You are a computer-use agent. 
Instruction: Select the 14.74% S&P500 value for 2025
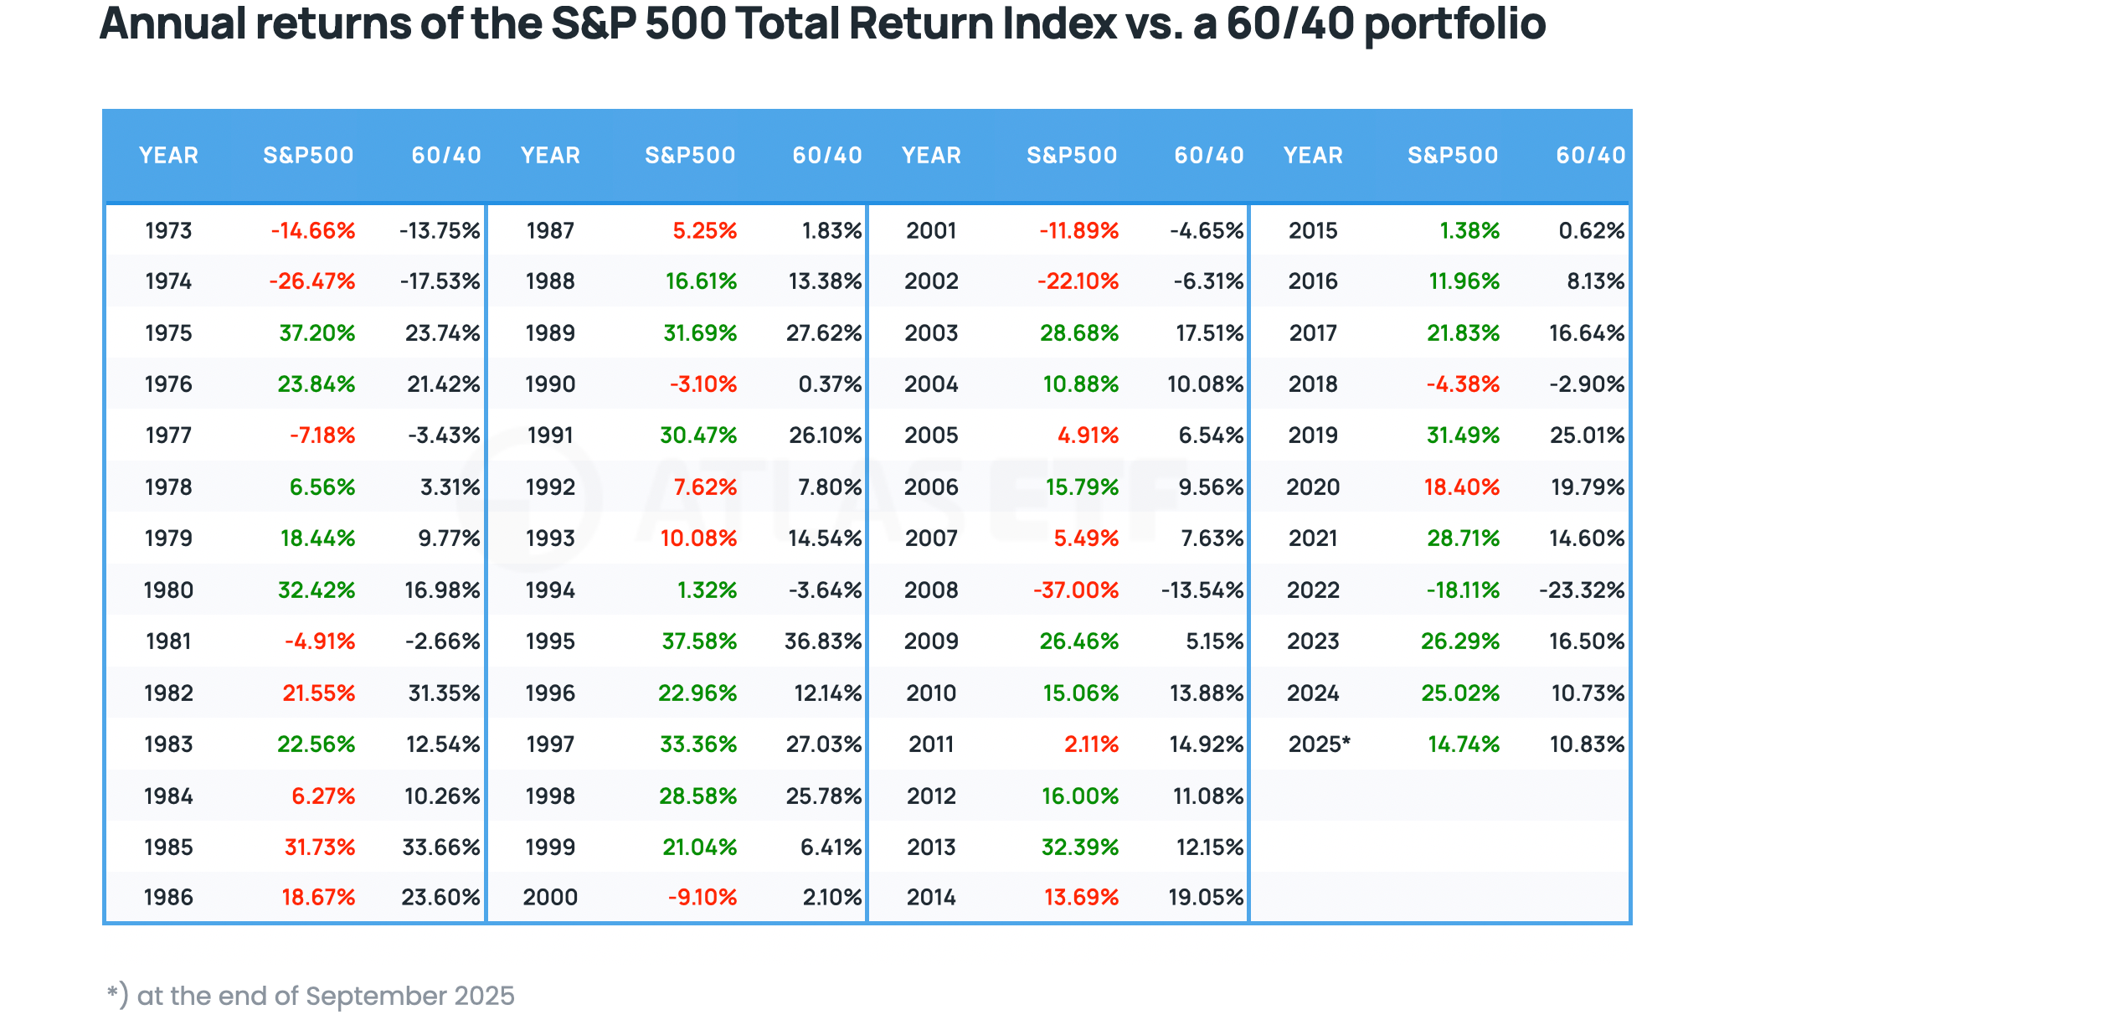(x=1463, y=744)
